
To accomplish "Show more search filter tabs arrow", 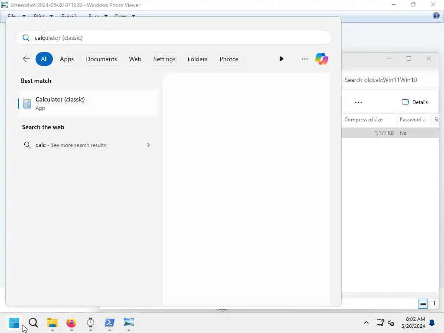I will tap(281, 59).
